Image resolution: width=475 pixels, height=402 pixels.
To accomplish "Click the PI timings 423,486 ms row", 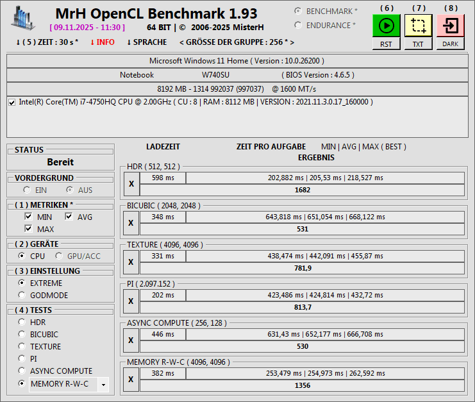I will 326,295.
